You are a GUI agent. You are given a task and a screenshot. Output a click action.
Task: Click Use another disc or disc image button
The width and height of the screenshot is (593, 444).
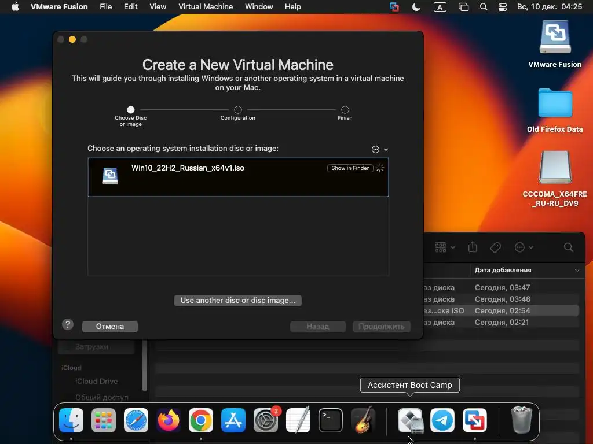click(x=238, y=301)
